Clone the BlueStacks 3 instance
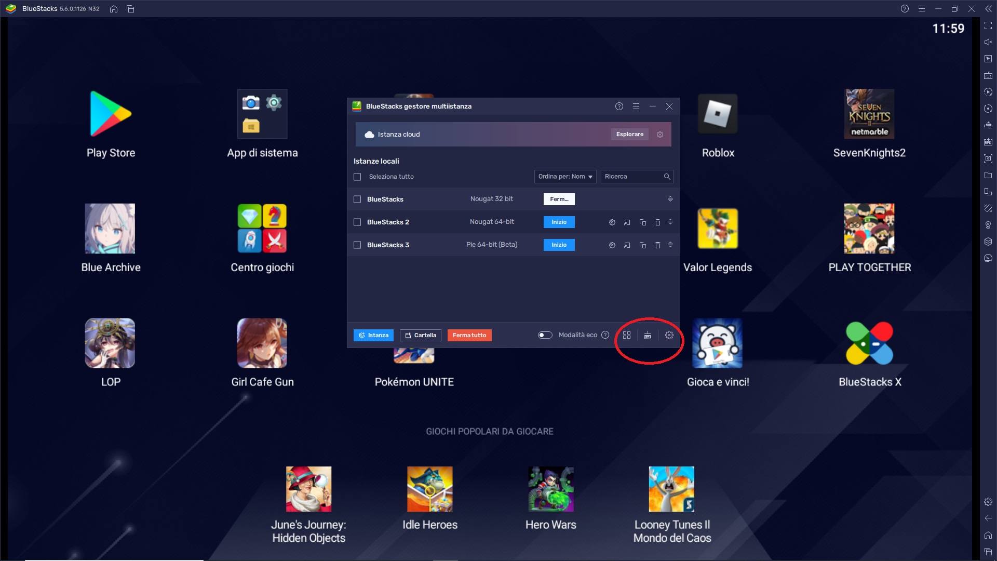Viewport: 997px width, 561px height. click(x=642, y=245)
